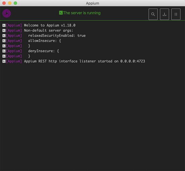Click terminal icon on Non-default server args line
This screenshot has width=185, height=171.
[x=4, y=31]
